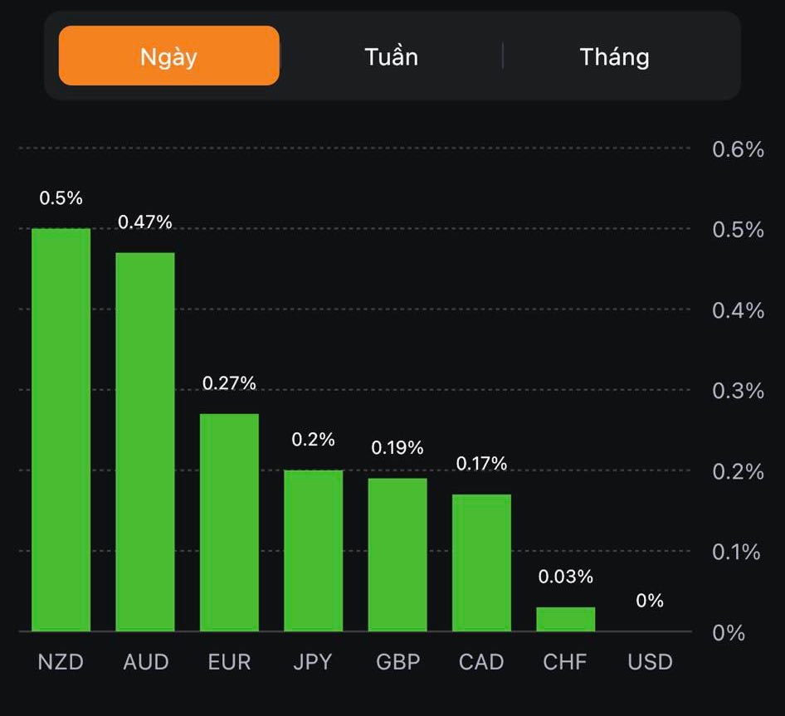
Task: Click the AUD green bar
Action: pyautogui.click(x=145, y=441)
